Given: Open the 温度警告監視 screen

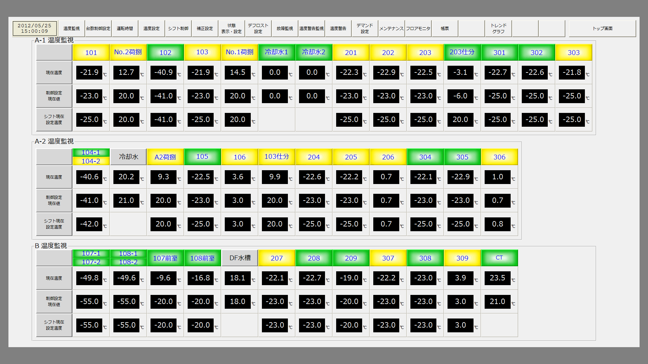Looking at the screenshot, I should 312,29.
